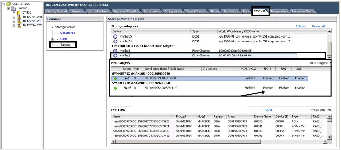Click the host warning icon for 10.127.94.250
This screenshot has width=341, height=150.
(19, 17)
